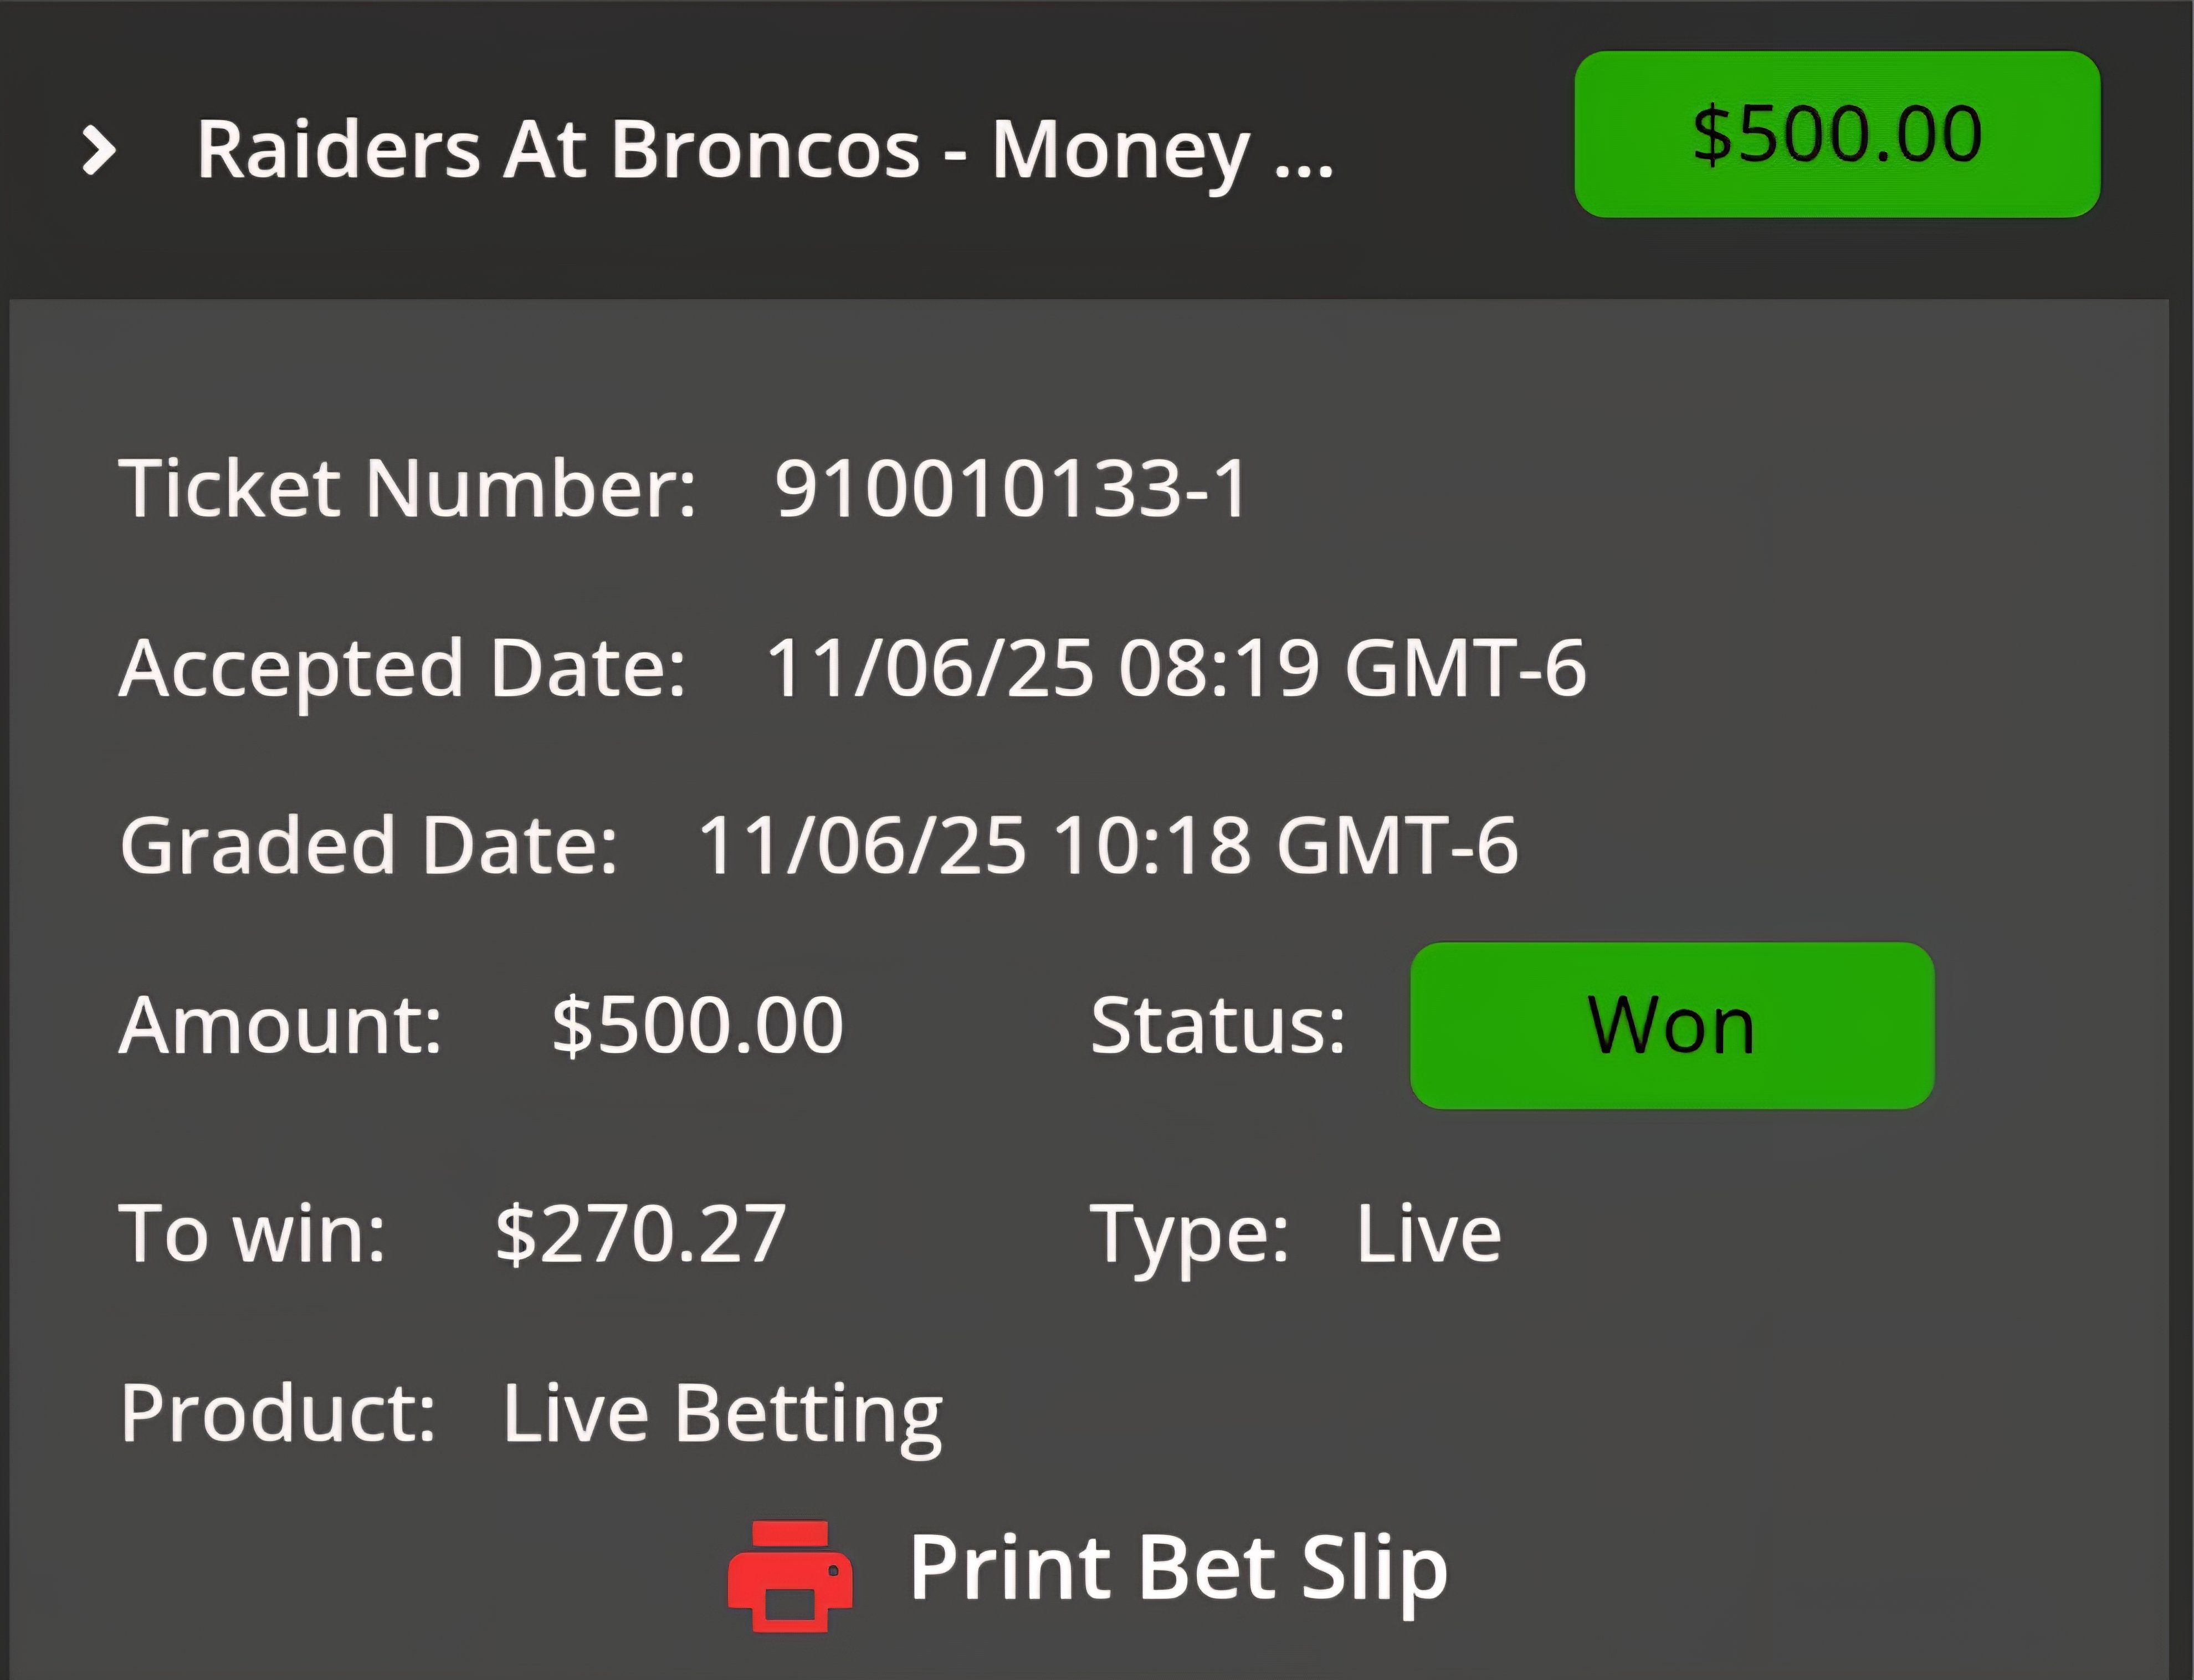The image size is (2194, 1680).
Task: Click the Ticket Number label
Action: pos(407,489)
